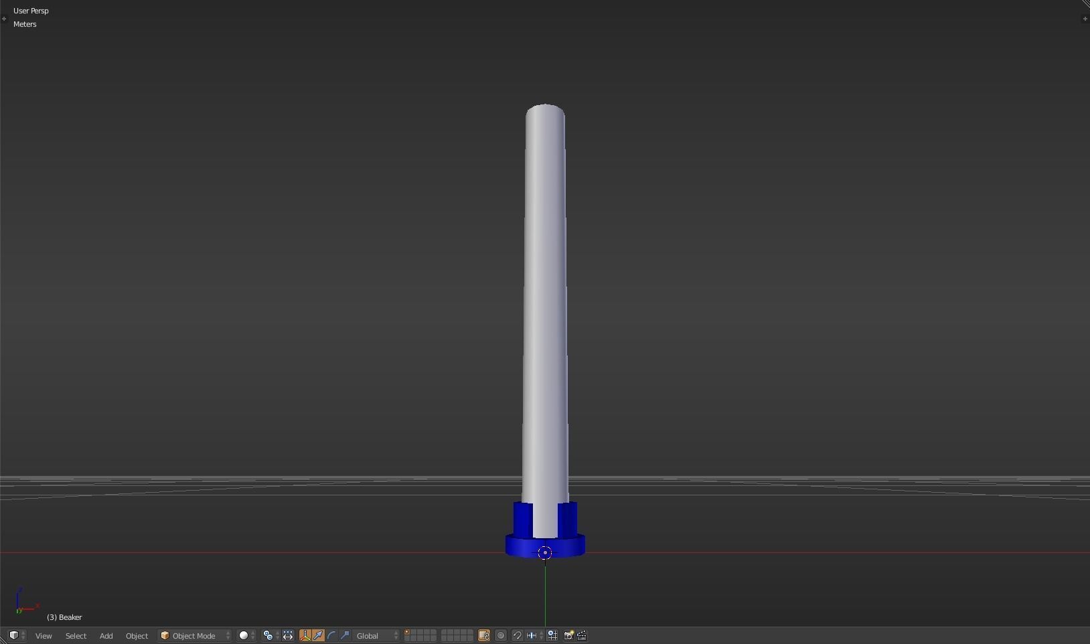This screenshot has height=644, width=1090.
Task: Toggle proportional editing circle icon
Action: click(501, 635)
